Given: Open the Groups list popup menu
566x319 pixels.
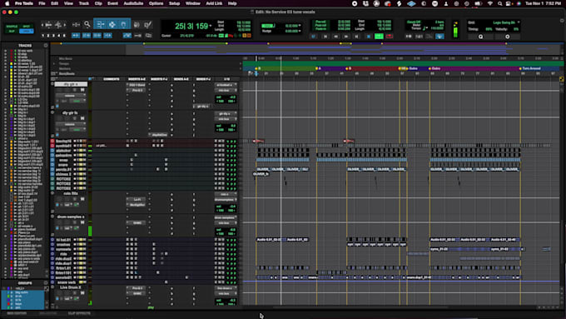Looking at the screenshot, I should tap(46, 283).
